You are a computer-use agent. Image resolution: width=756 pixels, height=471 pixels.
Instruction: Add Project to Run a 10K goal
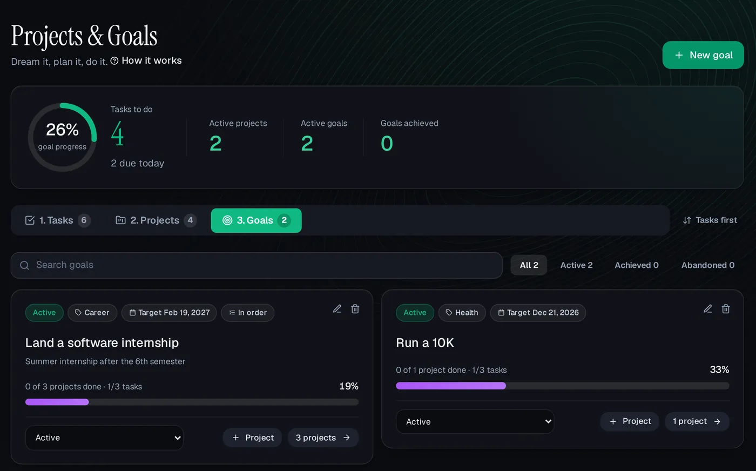630,421
